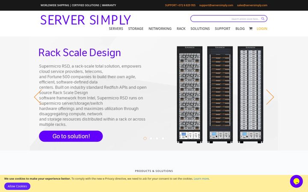This screenshot has height=192, width=308.
Task: Select the fourth carousel dot
Action: coord(163,138)
